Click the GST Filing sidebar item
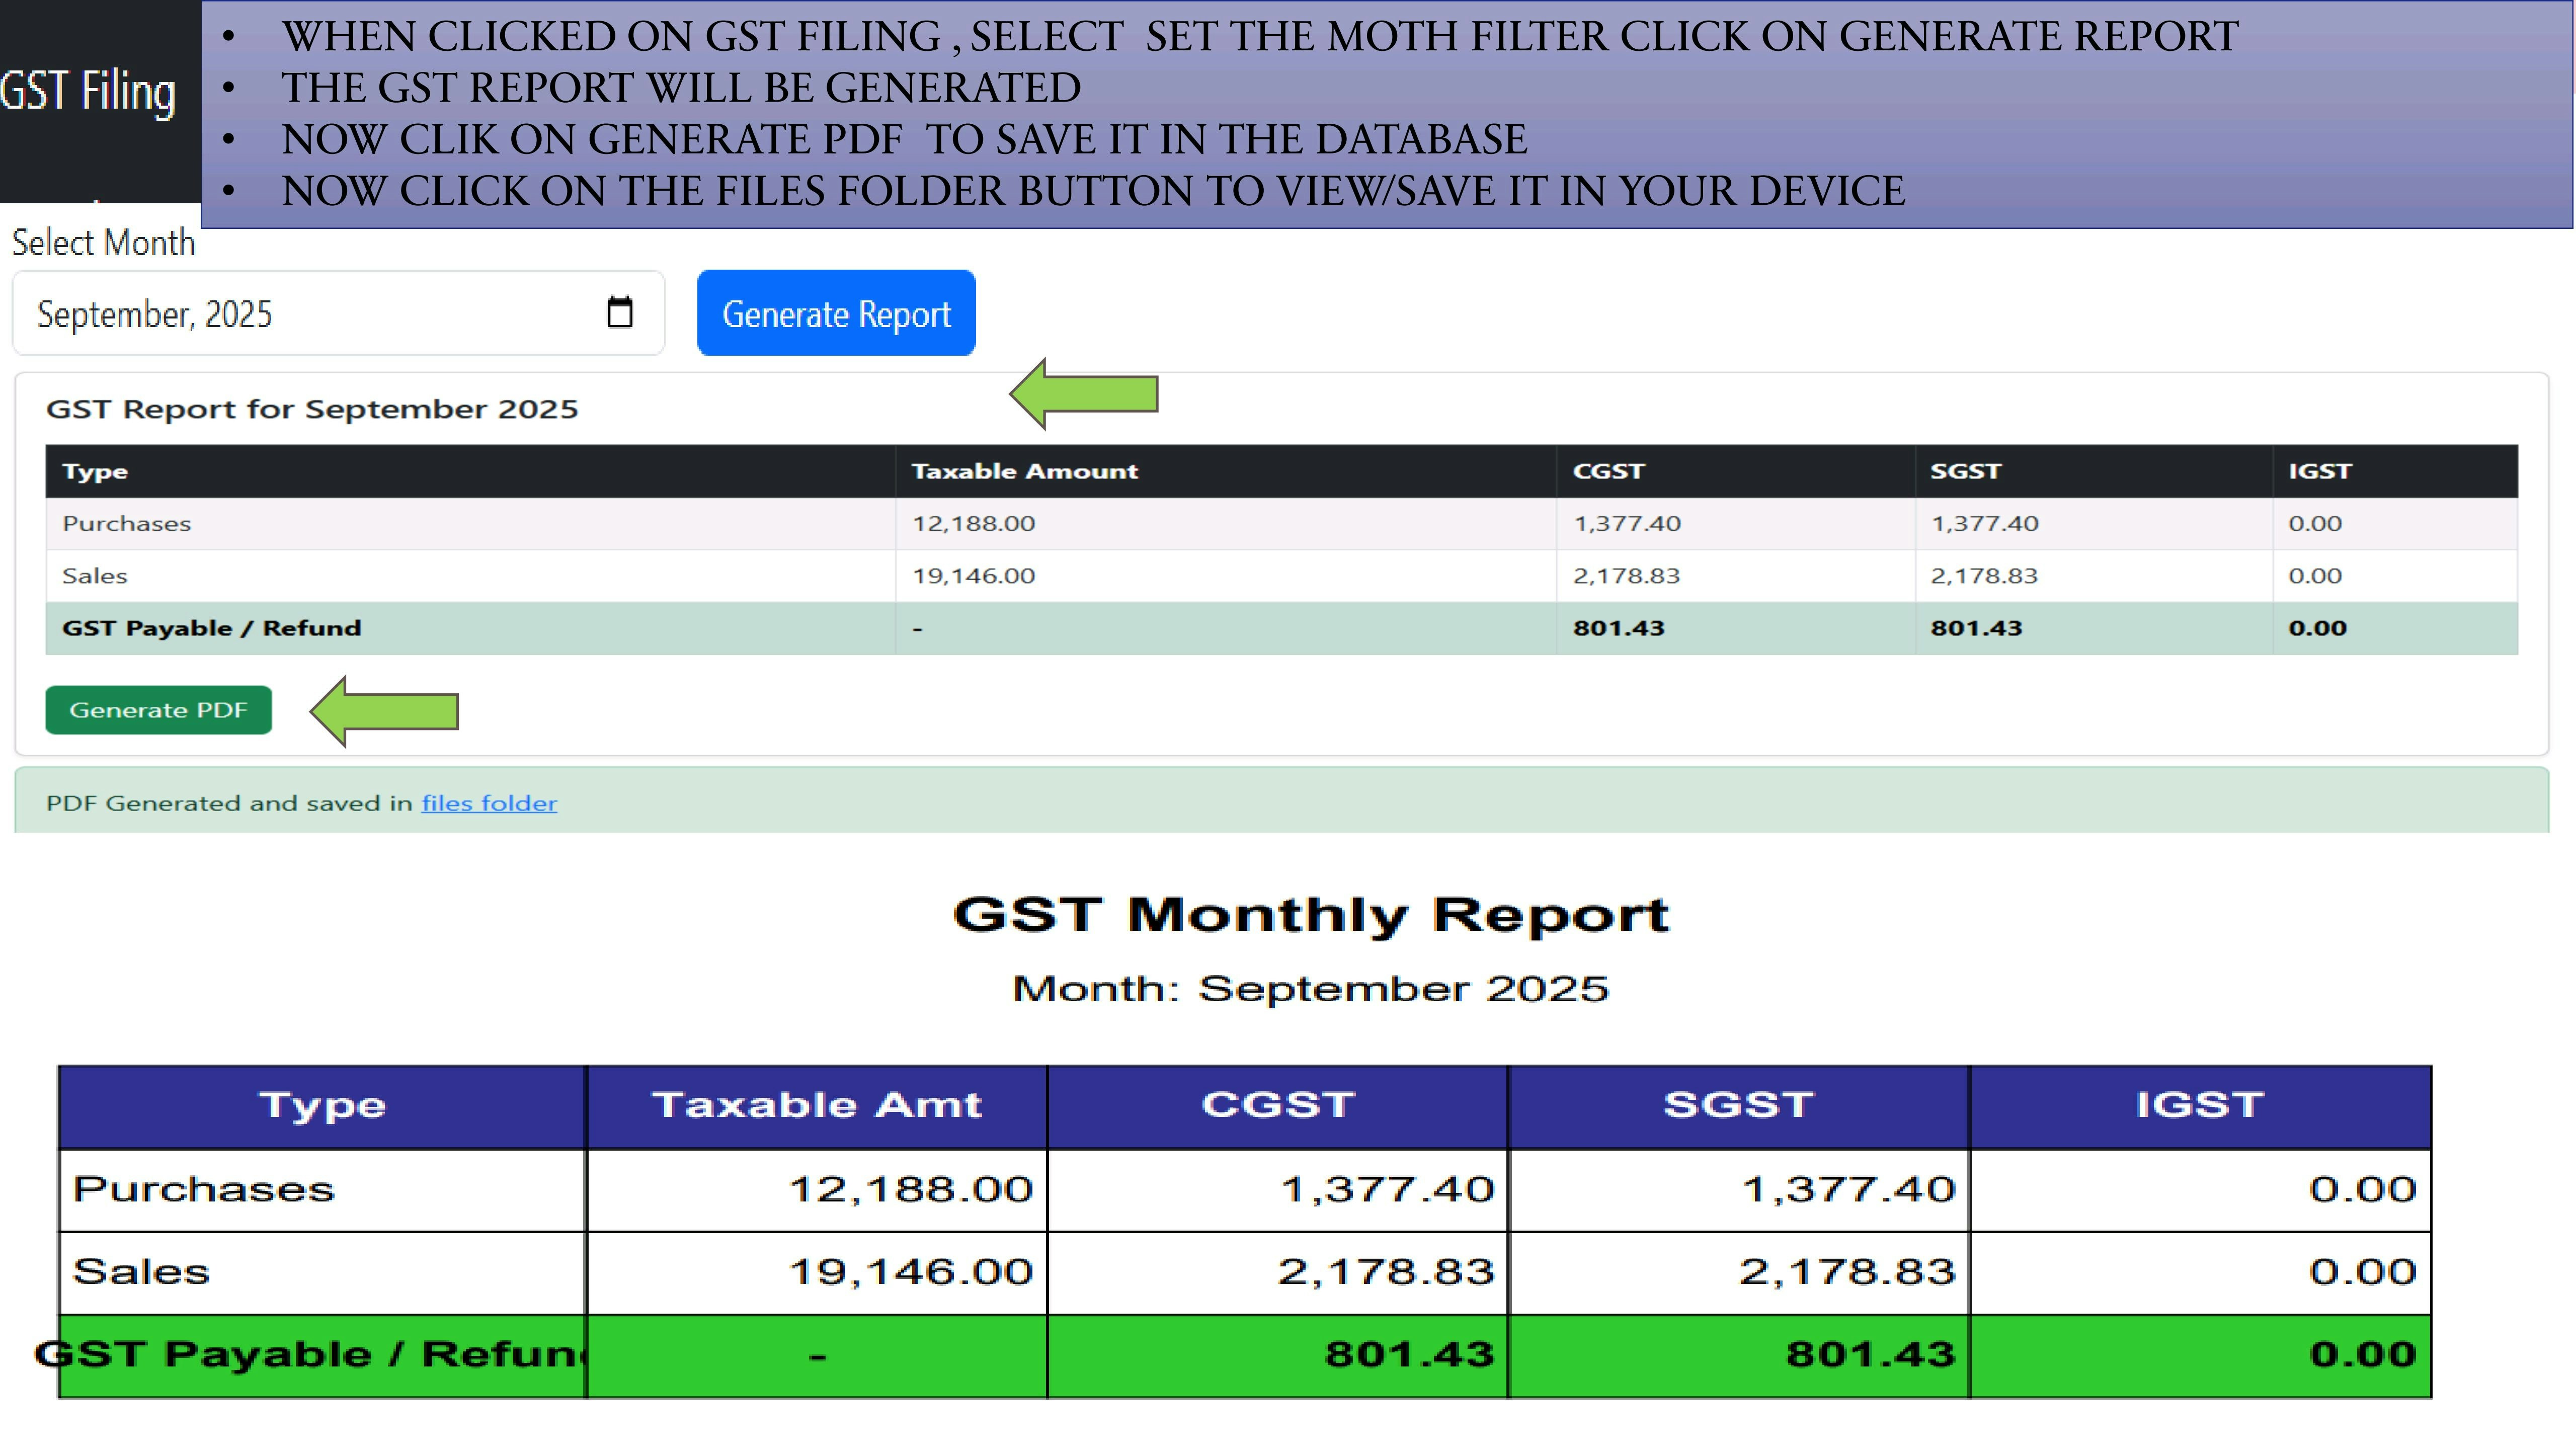 [88, 92]
